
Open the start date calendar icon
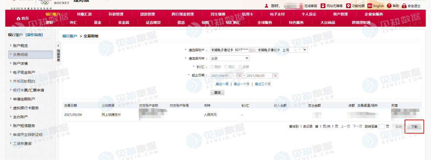point(239,75)
